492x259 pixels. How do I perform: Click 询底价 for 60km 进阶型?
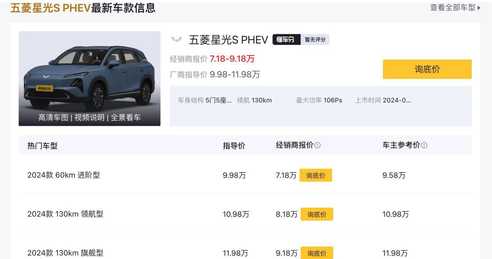click(316, 176)
